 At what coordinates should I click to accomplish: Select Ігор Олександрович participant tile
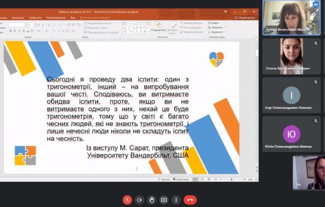291,95
